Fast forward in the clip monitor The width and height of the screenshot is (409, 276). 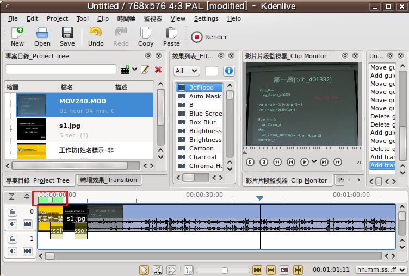click(338, 162)
